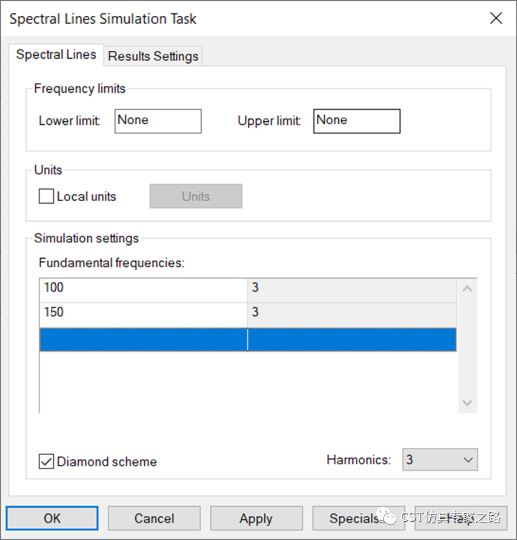Viewport: 517px width, 540px height.
Task: Click the harmonics cell in the 100 row
Action: (x=352, y=288)
